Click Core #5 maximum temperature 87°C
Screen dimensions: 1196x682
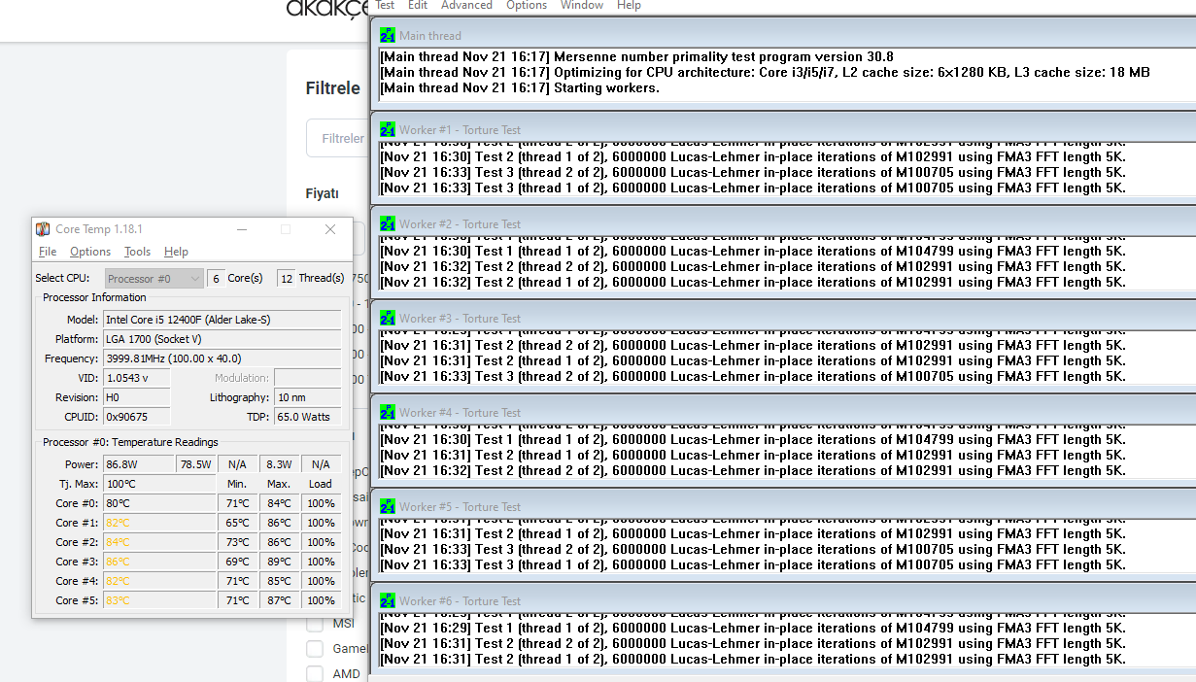279,600
